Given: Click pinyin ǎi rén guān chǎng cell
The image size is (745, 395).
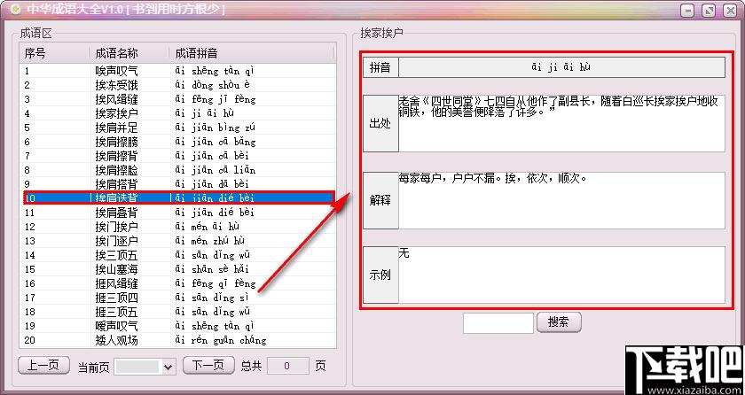Looking at the screenshot, I should (x=221, y=340).
